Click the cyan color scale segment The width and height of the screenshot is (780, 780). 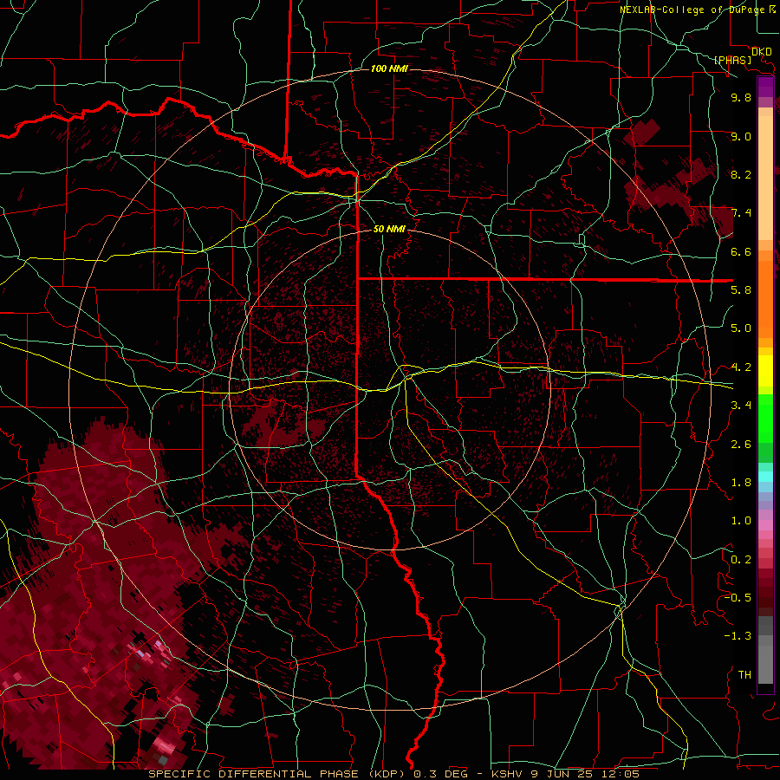(765, 477)
